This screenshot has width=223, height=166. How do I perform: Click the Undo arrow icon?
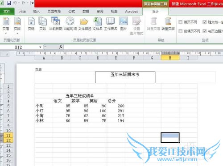point(15,3)
